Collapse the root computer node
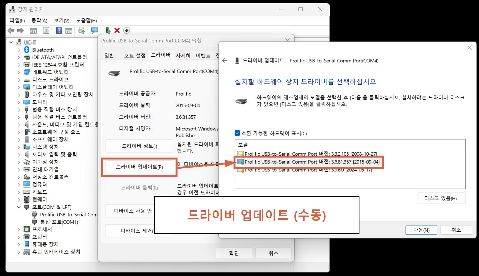Screen dimensions: 479x276 coord(11,42)
